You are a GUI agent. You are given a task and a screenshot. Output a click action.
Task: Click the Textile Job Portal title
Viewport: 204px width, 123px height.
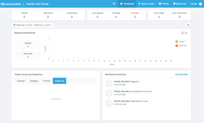pos(37,4)
